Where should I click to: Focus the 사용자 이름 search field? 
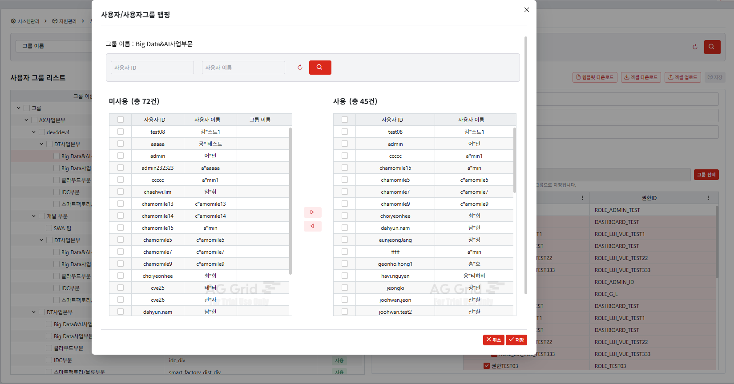pyautogui.click(x=243, y=68)
